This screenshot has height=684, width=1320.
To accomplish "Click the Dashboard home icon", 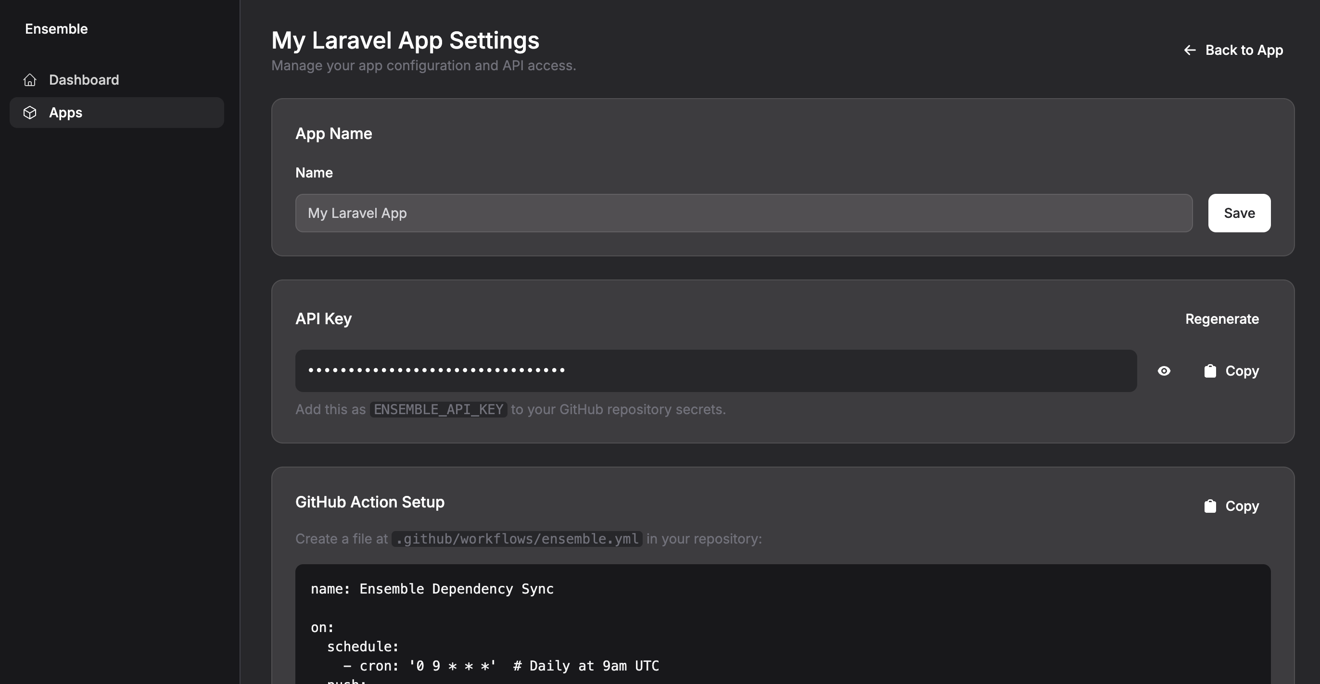I will coord(30,80).
